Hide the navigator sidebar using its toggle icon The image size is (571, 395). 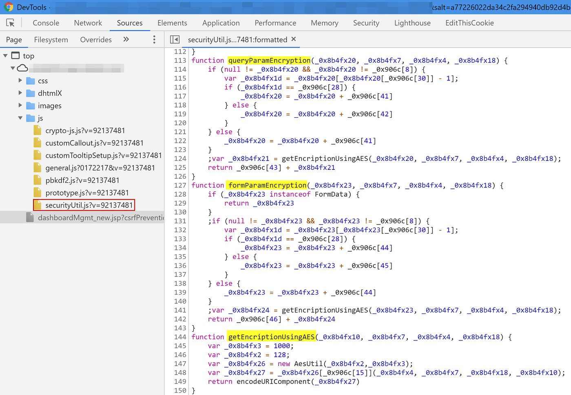pyautogui.click(x=175, y=39)
